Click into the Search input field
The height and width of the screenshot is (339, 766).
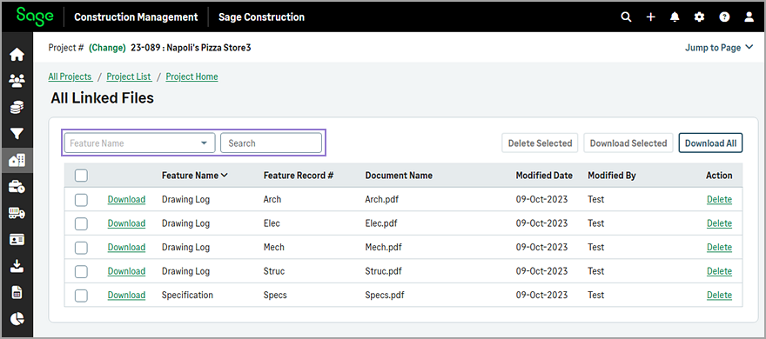pos(271,143)
